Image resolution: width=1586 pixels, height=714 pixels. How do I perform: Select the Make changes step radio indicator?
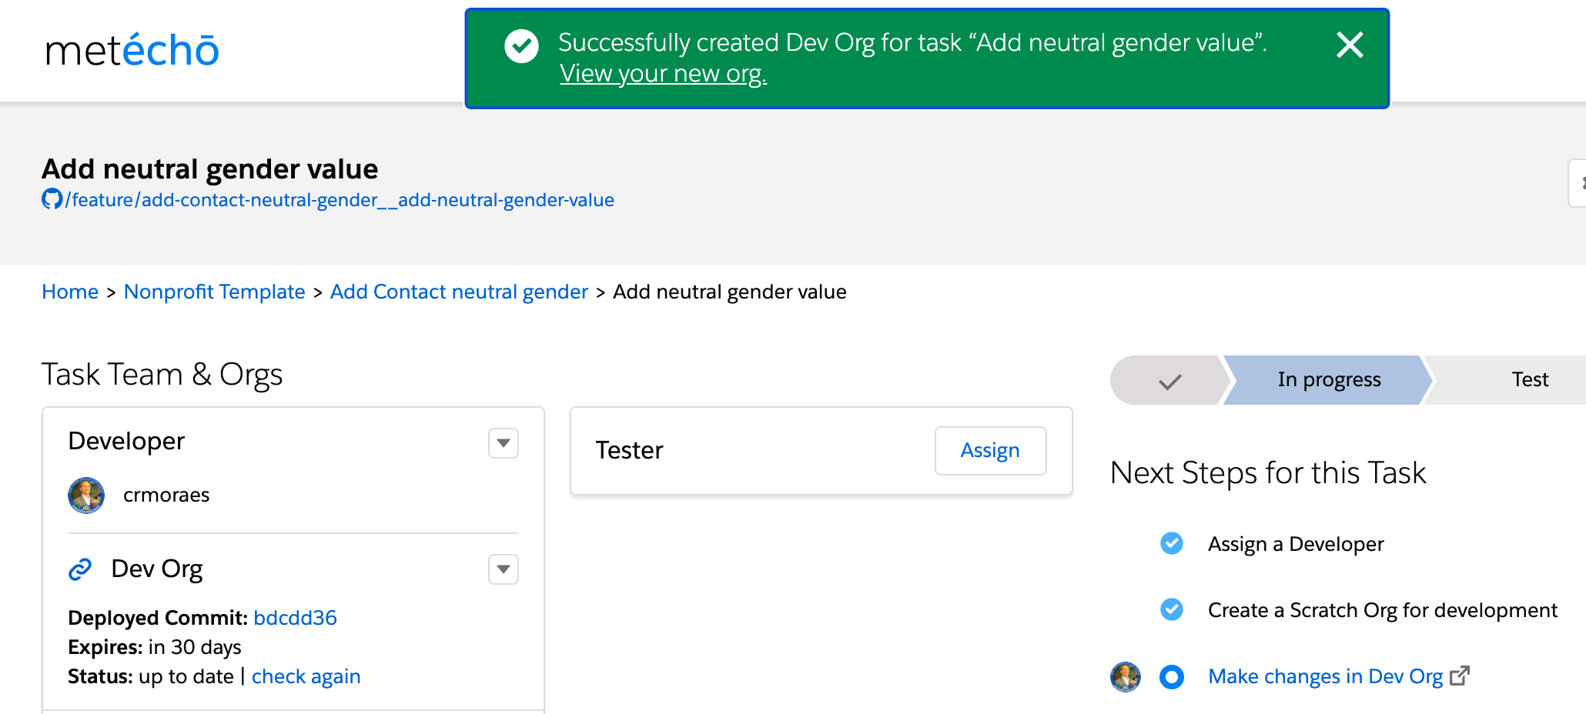pos(1172,677)
